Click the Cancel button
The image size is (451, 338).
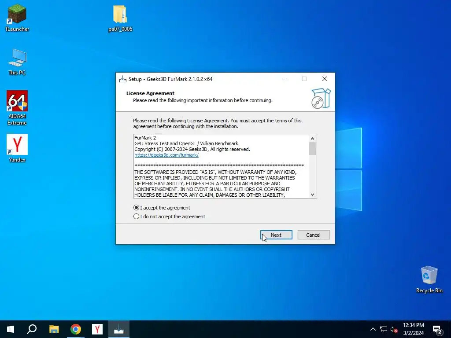(314, 235)
